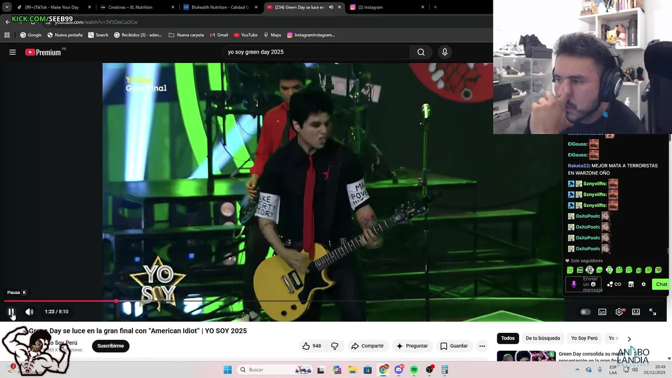Open Chrome apps grid icon
The height and width of the screenshot is (378, 672).
pos(7,35)
